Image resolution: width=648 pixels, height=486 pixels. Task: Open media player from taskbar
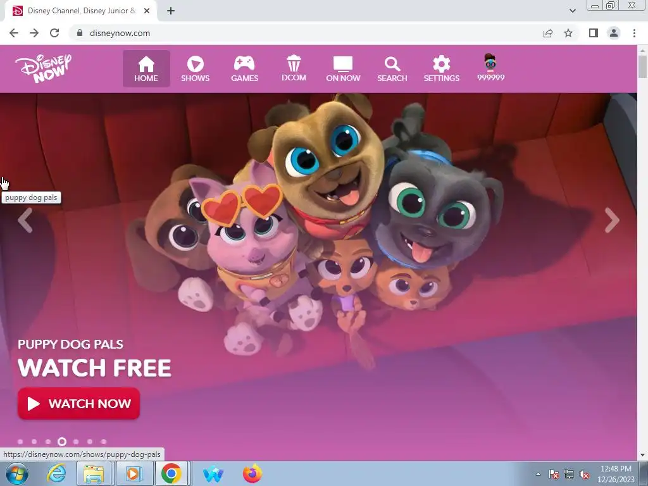click(x=133, y=473)
